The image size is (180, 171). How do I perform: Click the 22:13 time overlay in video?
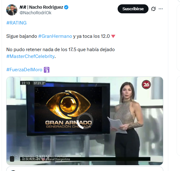[26, 83]
